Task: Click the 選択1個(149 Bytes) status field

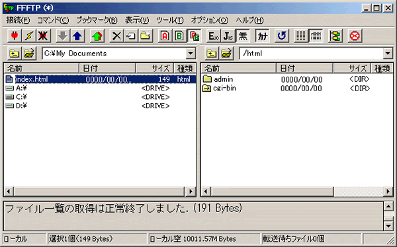Action: click(97, 238)
